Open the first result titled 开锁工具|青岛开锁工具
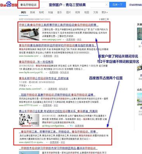The width and height of the screenshot is (142, 154). click(x=58, y=25)
